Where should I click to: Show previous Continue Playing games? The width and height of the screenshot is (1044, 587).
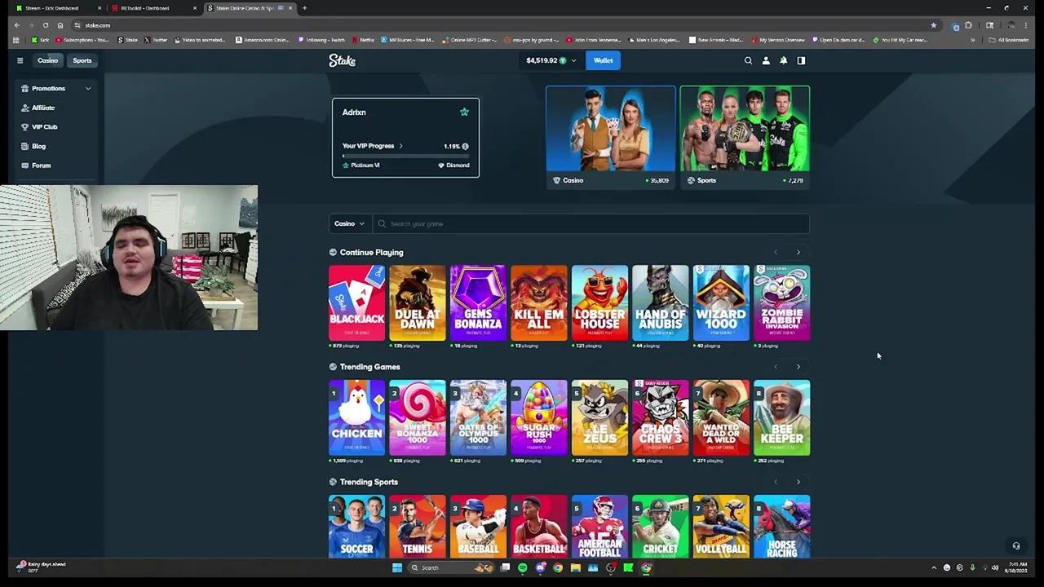(x=776, y=253)
